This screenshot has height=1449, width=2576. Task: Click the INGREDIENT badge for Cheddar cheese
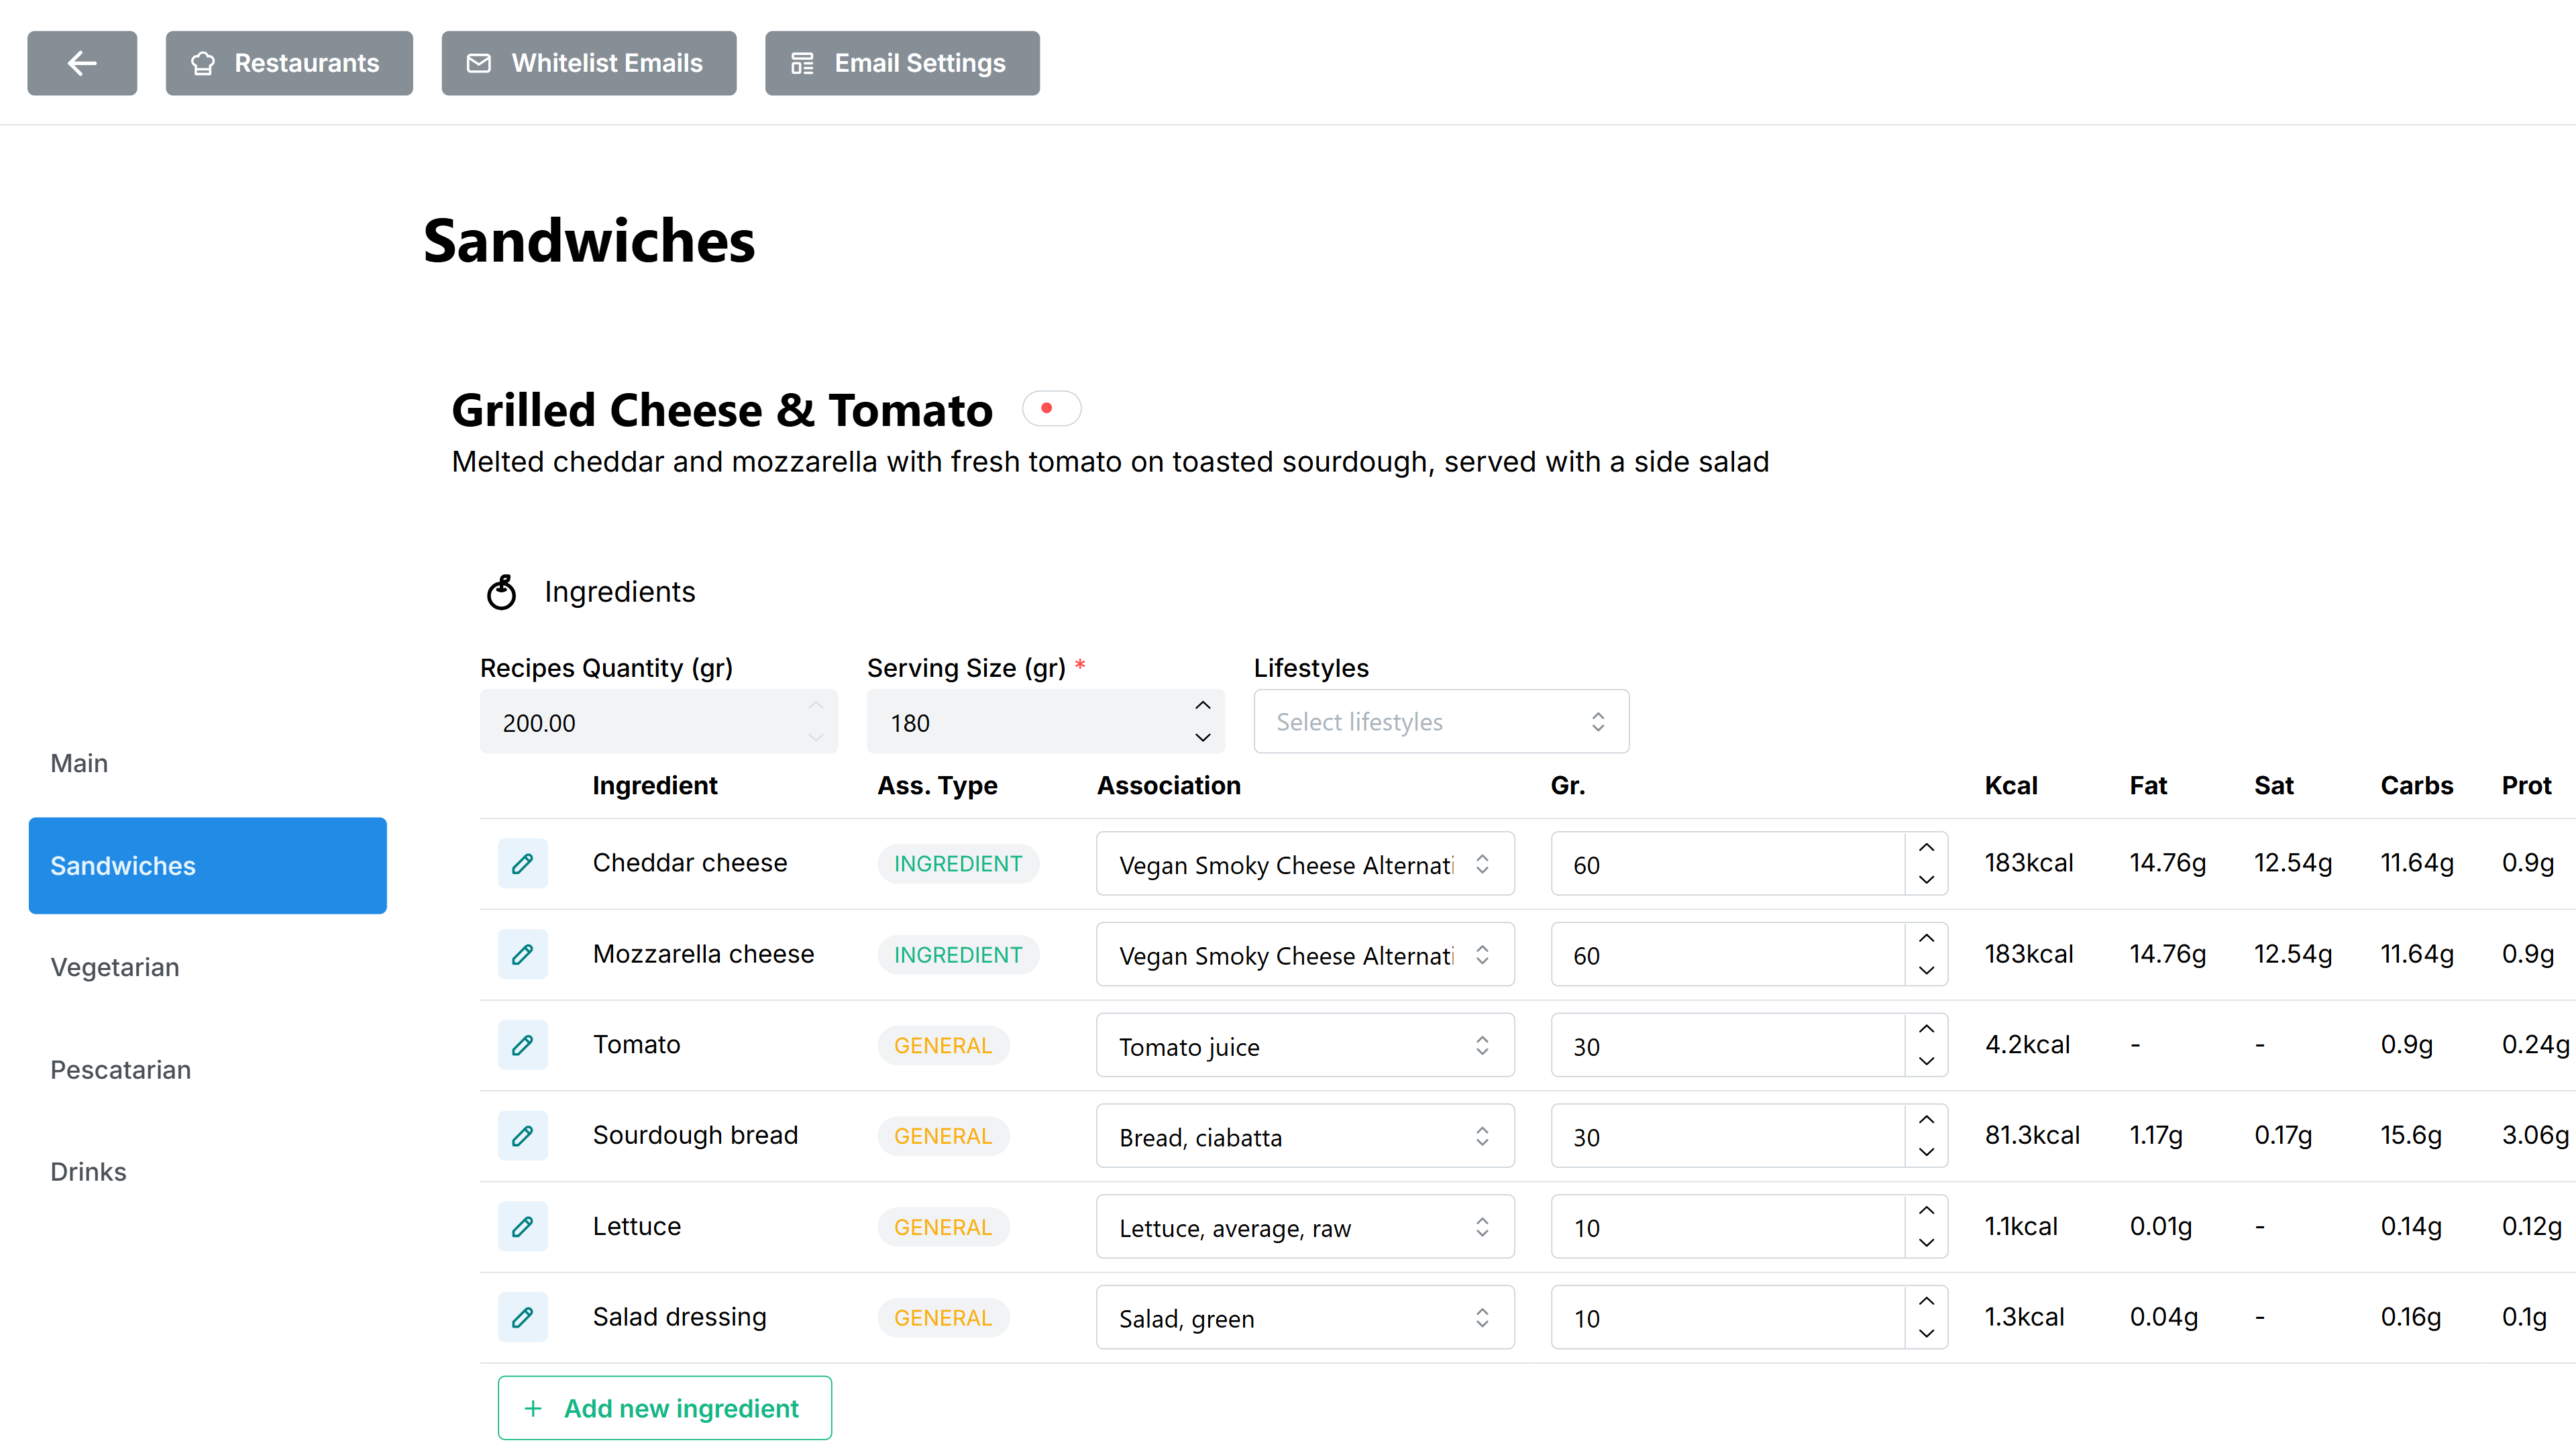pos(958,864)
